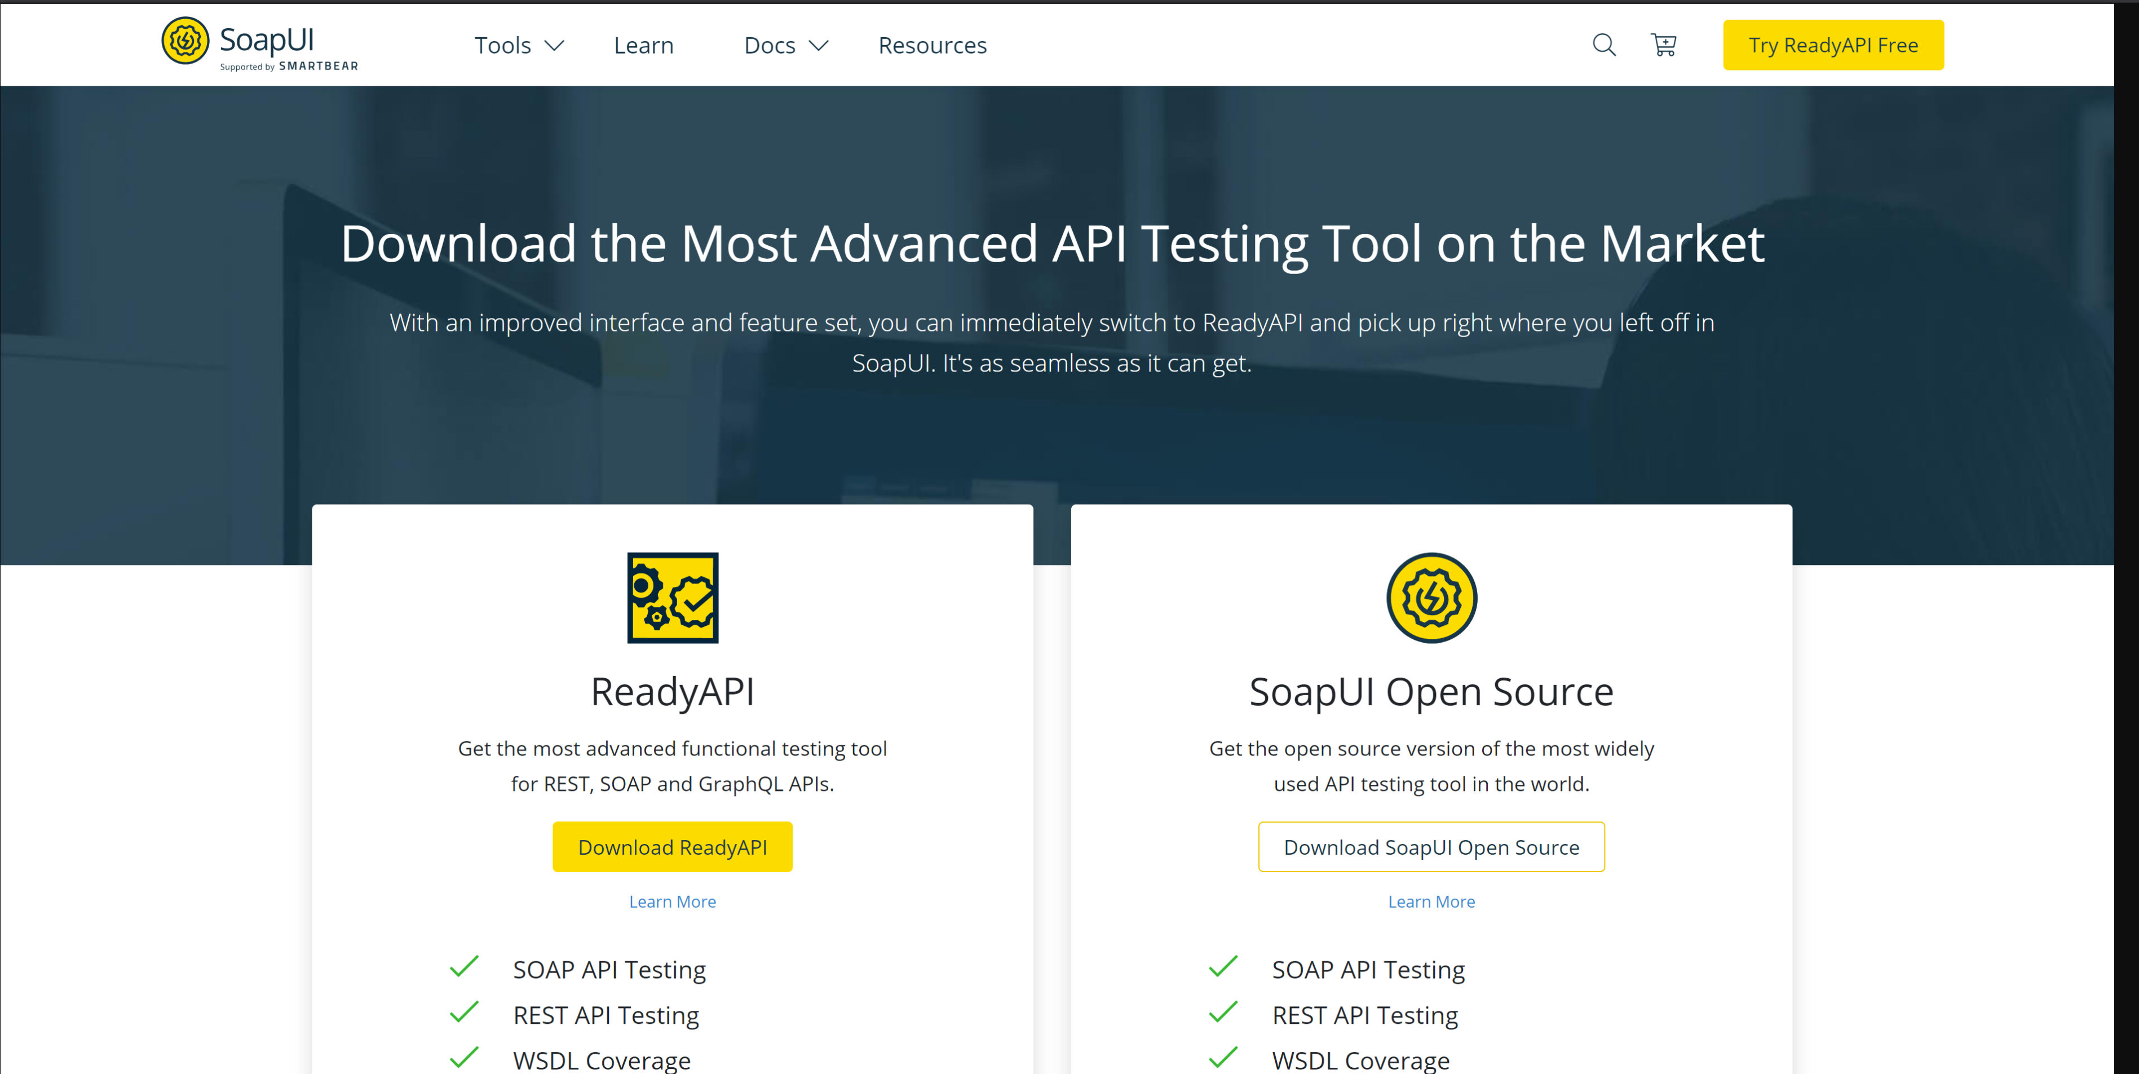Screen dimensions: 2139x1074
Task: Click the checkmark beside Open Source REST API Testing
Action: [1223, 1013]
